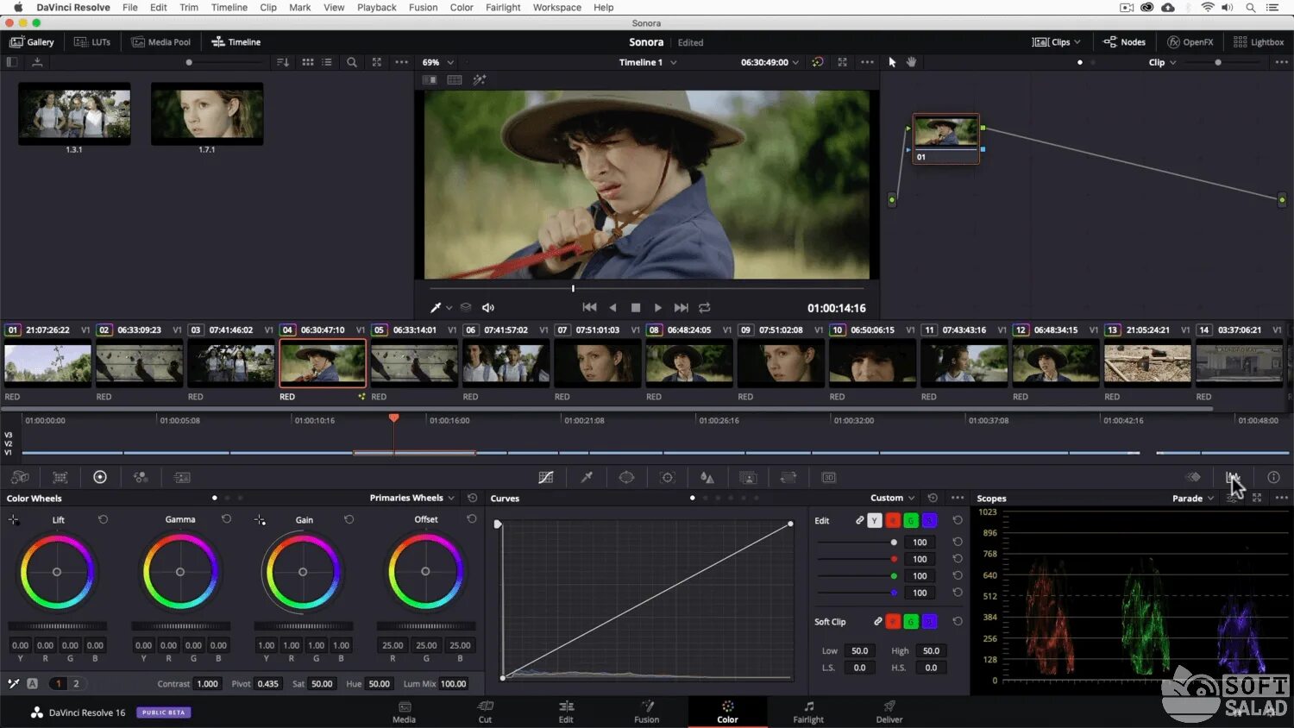Open the 3D keyer palette
The height and width of the screenshot is (728, 1294).
(827, 477)
